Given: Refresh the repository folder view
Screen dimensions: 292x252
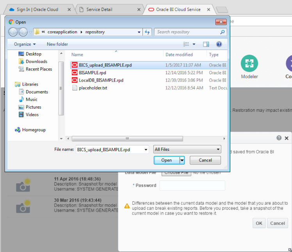Looking at the screenshot, I should [x=147, y=32].
